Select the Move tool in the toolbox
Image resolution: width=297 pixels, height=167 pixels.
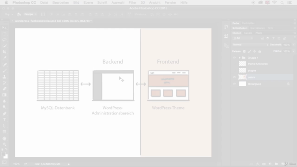pyautogui.click(x=4, y=28)
